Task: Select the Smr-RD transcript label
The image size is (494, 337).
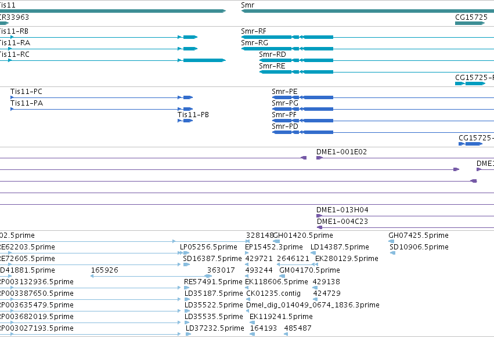Action: point(272,55)
